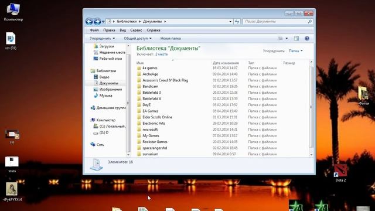Select the sss (01) desktop file

pyautogui.click(x=11, y=40)
